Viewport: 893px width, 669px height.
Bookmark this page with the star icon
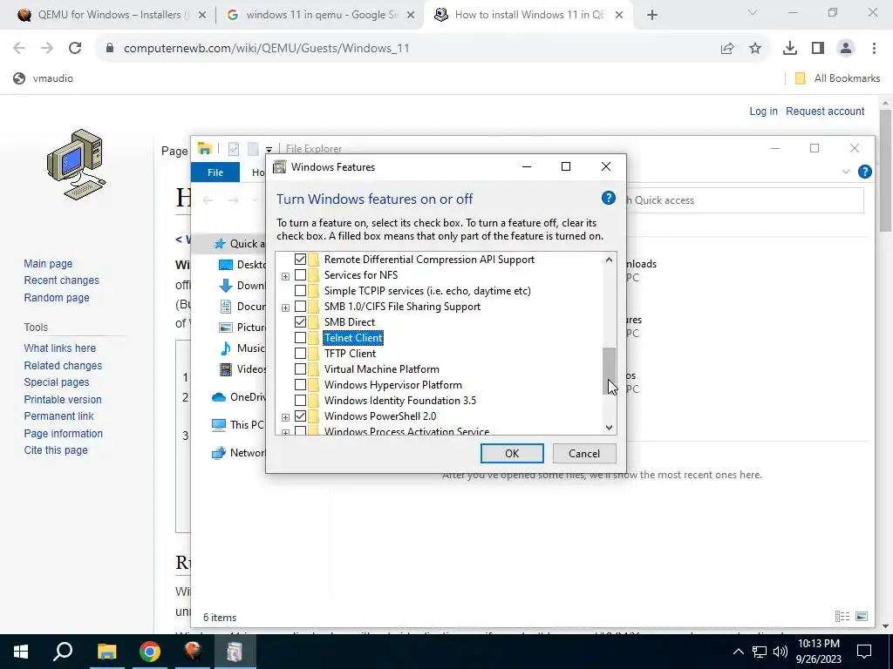[755, 49]
